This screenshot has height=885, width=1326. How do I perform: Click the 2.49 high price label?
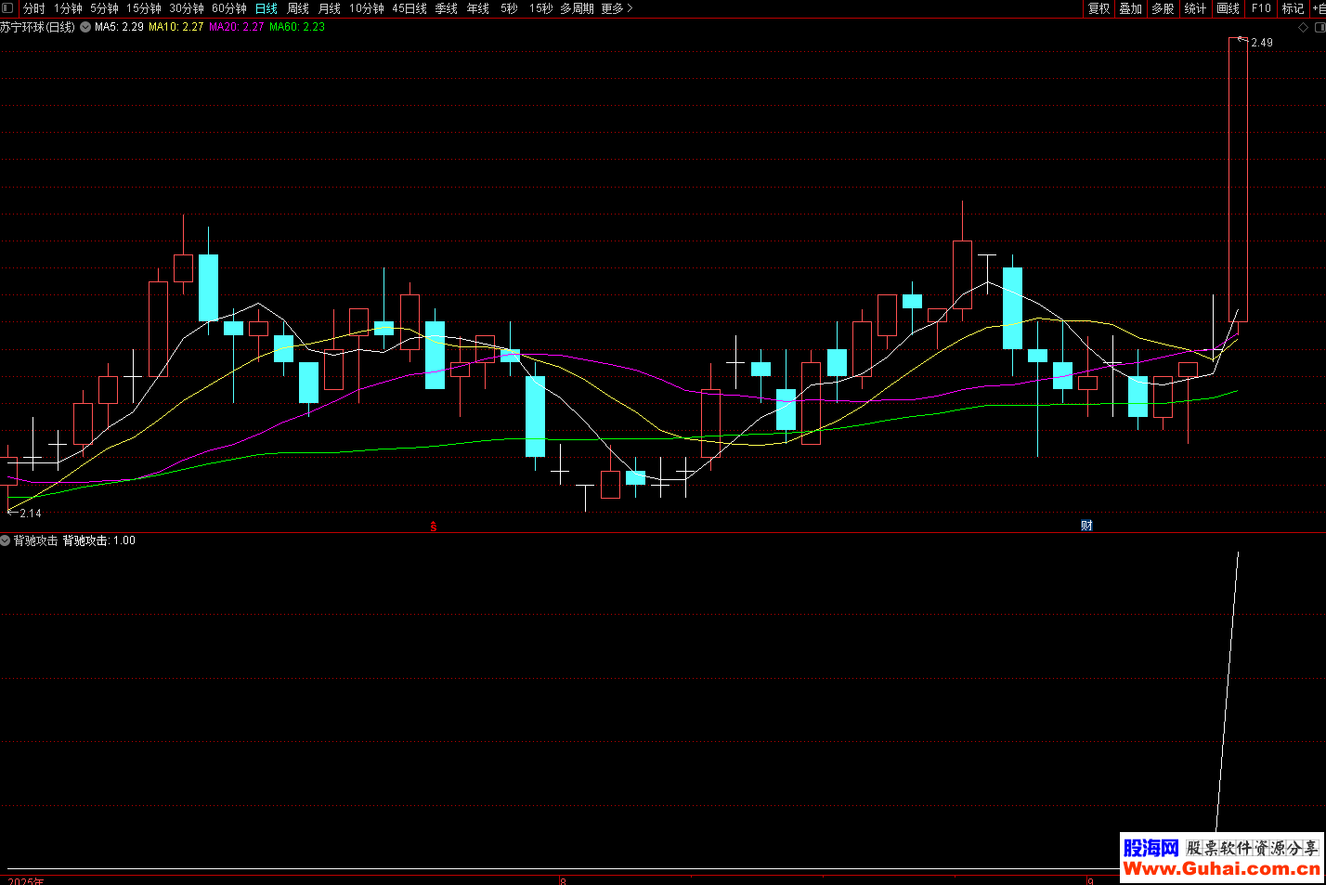click(1262, 43)
